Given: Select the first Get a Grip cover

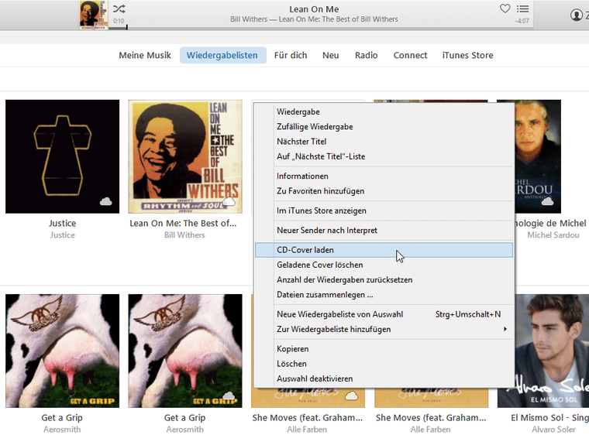Looking at the screenshot, I should pyautogui.click(x=62, y=351).
